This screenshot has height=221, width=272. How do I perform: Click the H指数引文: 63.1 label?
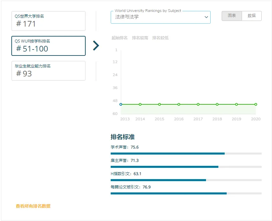[x=126, y=174]
